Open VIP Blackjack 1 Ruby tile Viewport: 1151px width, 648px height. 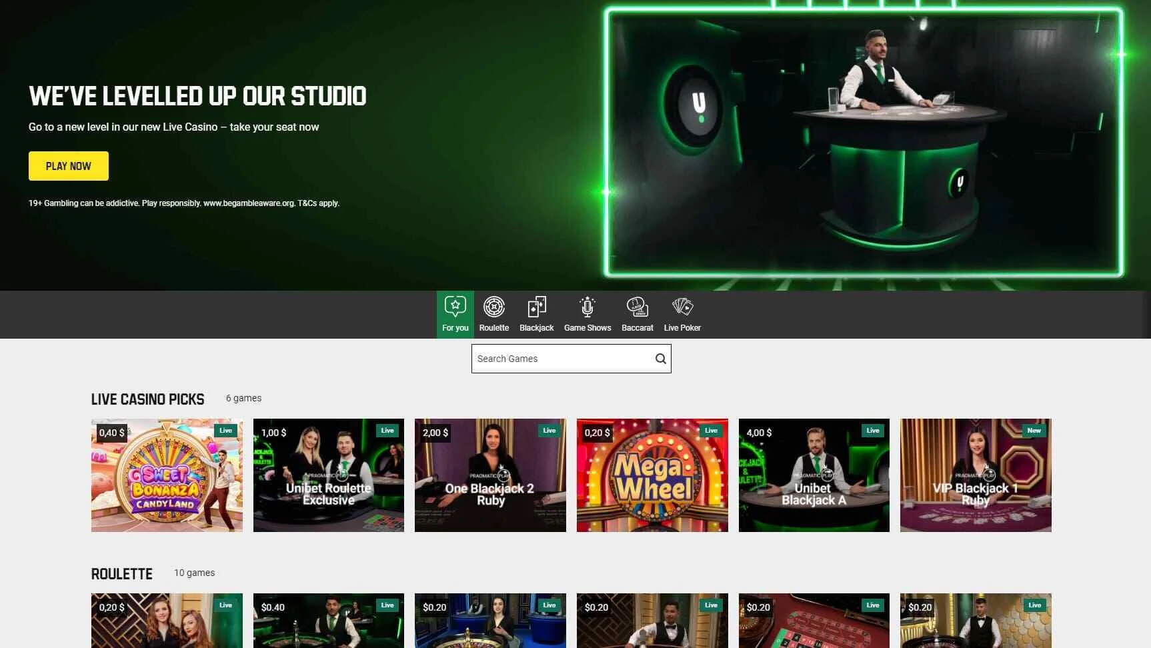pyautogui.click(x=976, y=475)
